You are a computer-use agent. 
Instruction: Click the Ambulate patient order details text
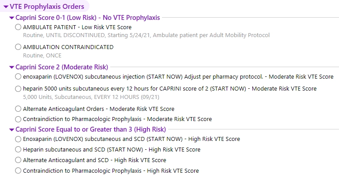tap(146, 35)
